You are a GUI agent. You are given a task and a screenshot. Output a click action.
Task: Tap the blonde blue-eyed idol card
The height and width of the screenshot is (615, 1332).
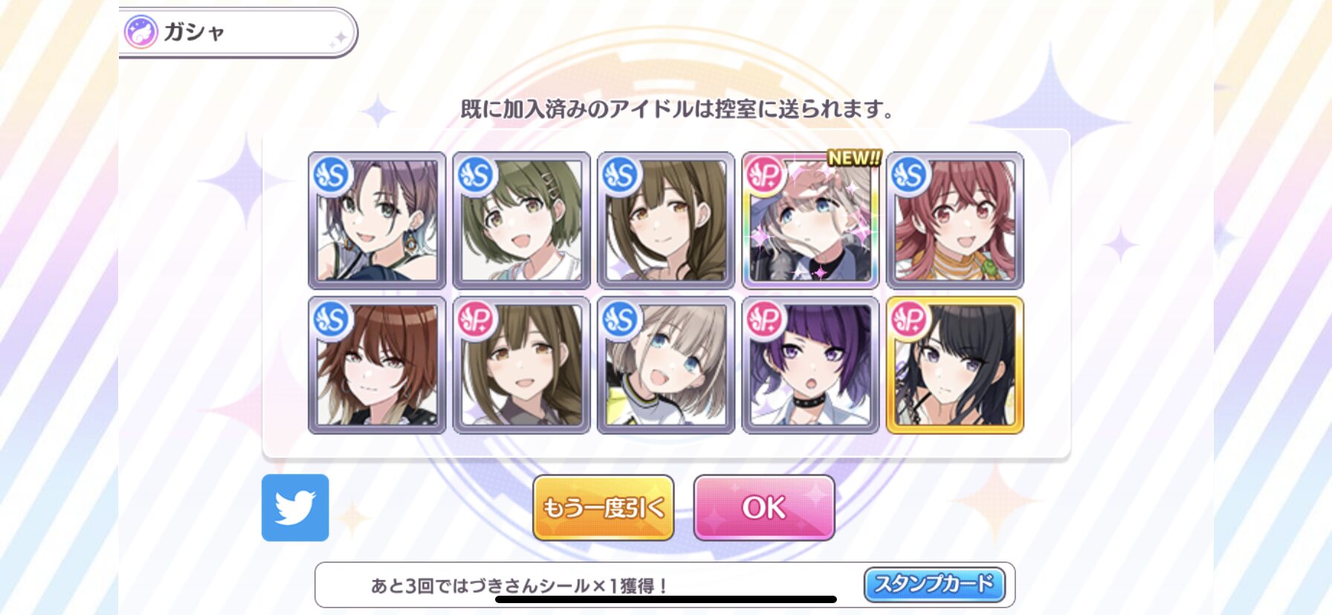[x=666, y=365]
